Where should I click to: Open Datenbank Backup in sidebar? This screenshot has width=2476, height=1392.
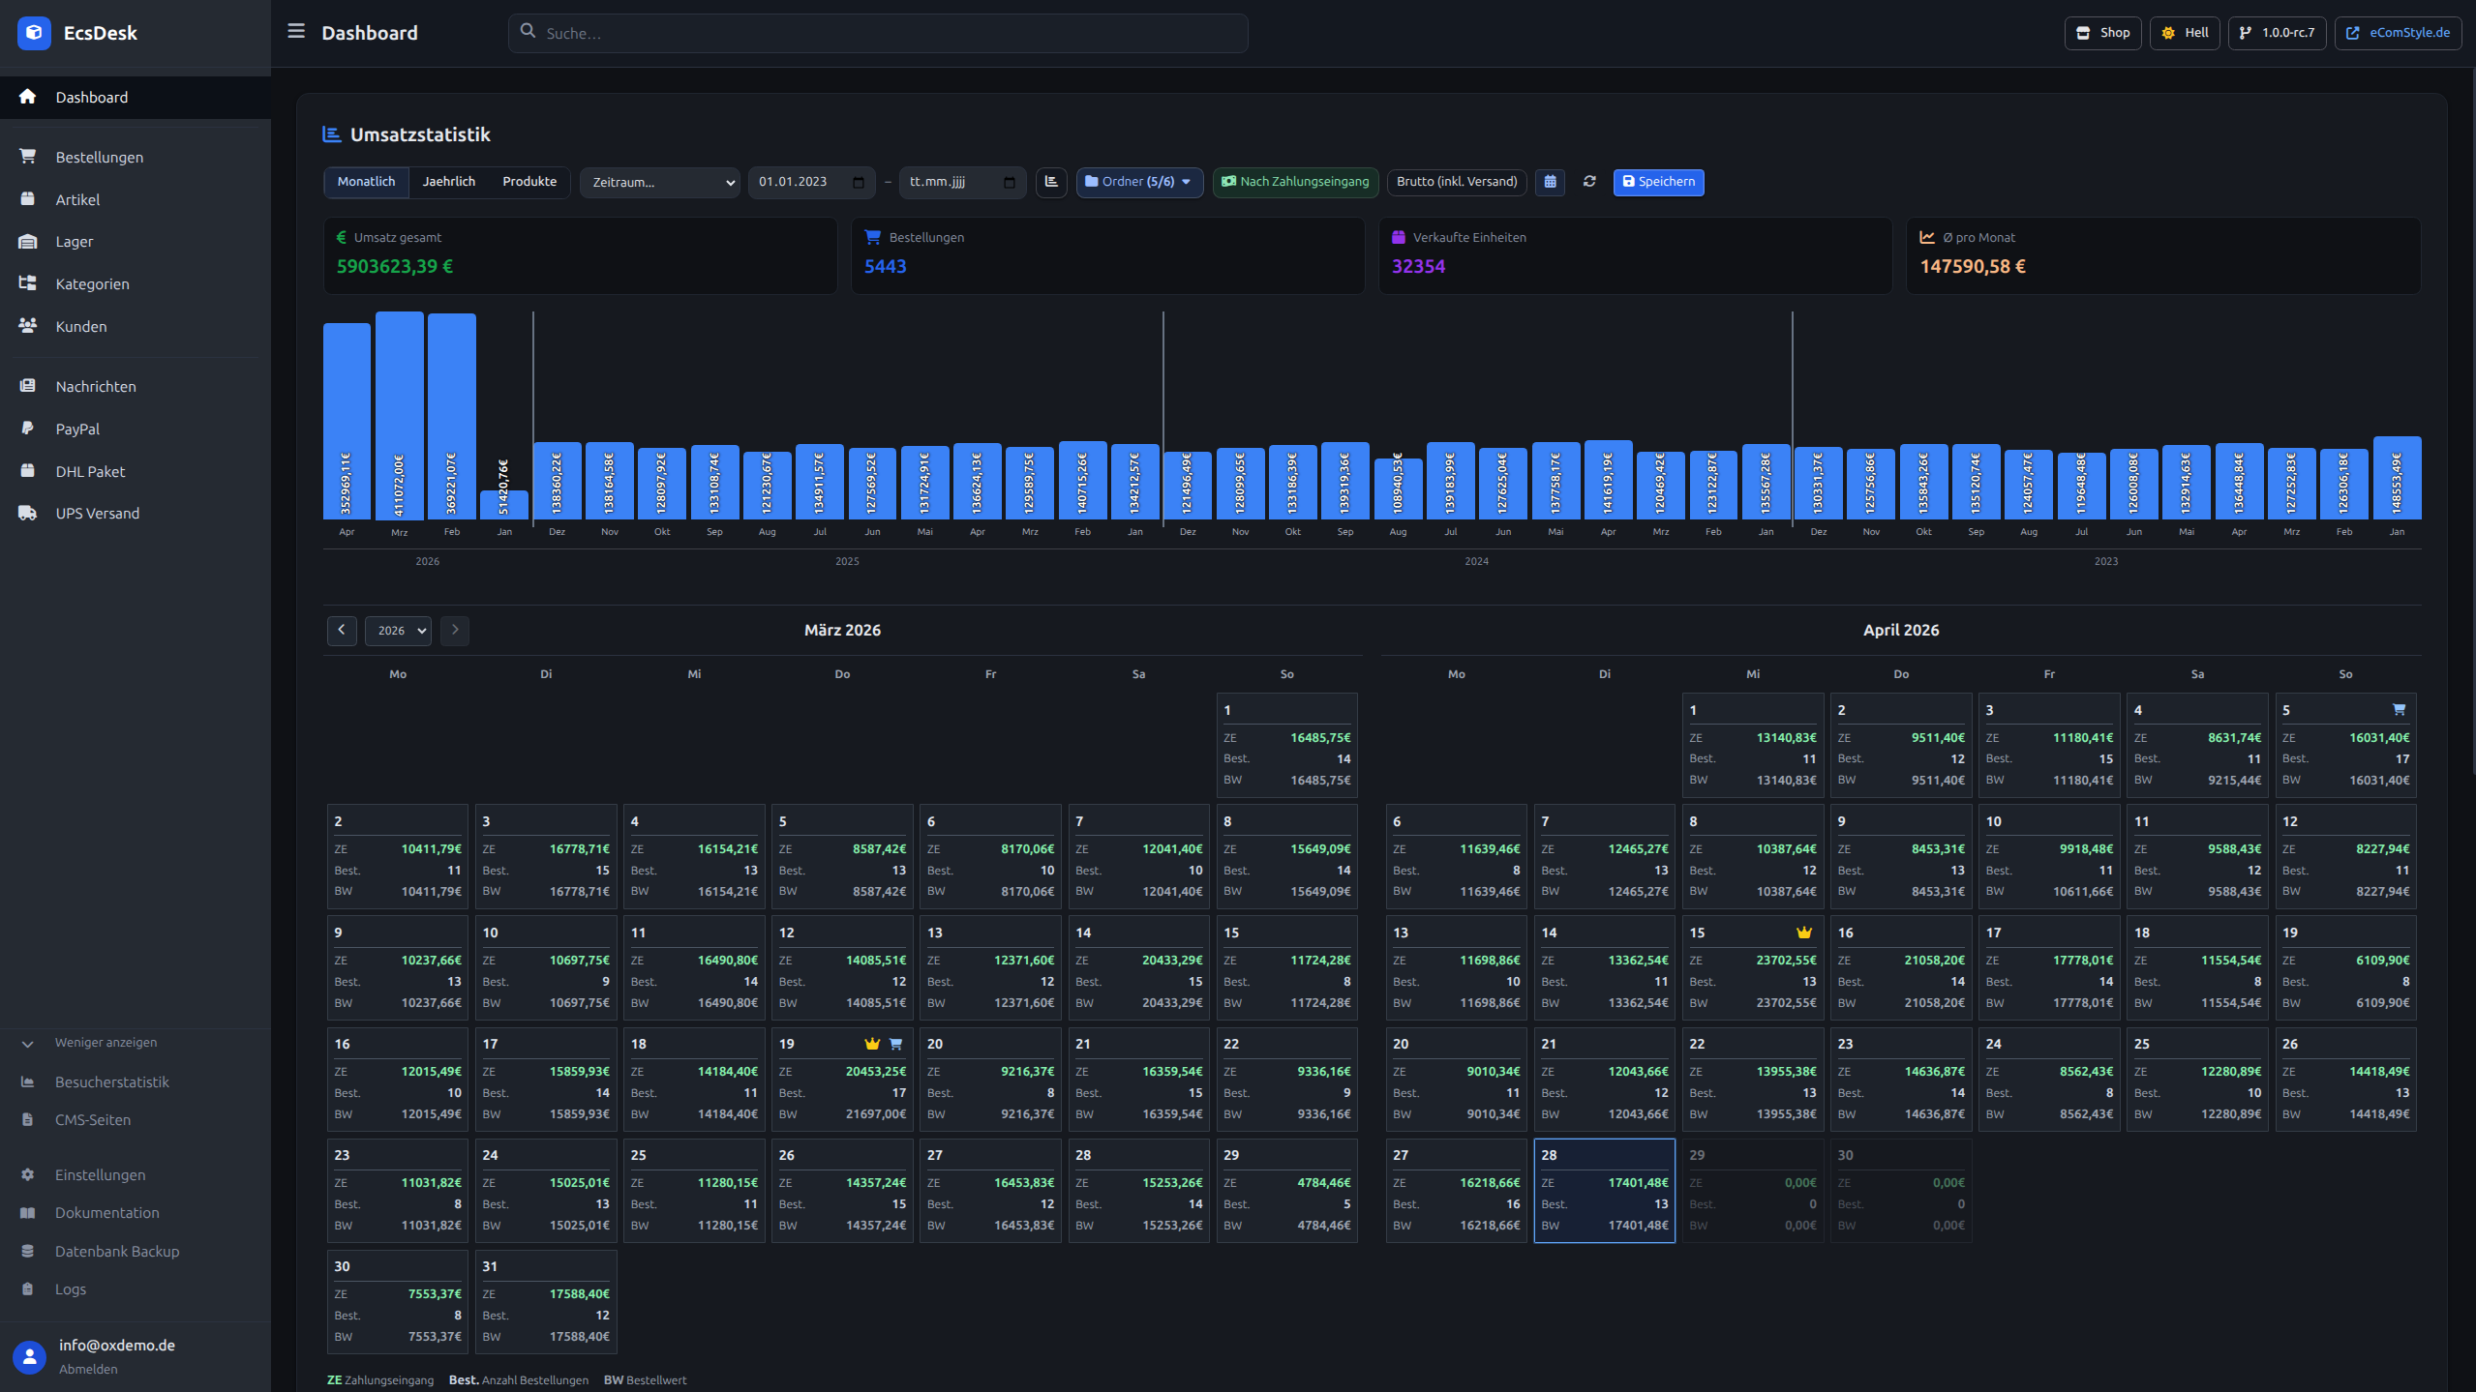pyautogui.click(x=116, y=1251)
